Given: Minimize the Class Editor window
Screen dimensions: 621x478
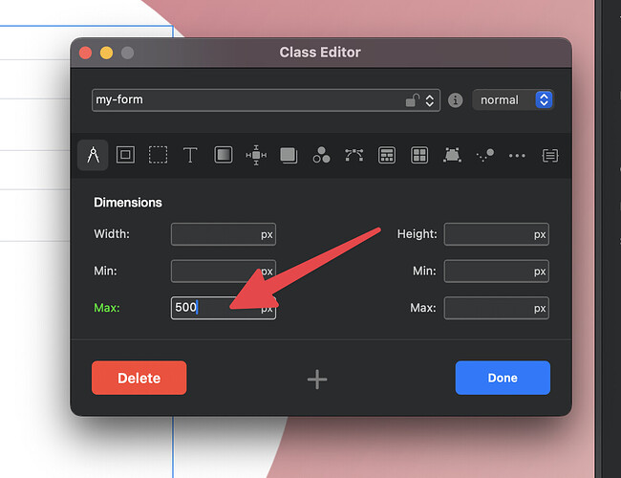Looking at the screenshot, I should [x=106, y=53].
